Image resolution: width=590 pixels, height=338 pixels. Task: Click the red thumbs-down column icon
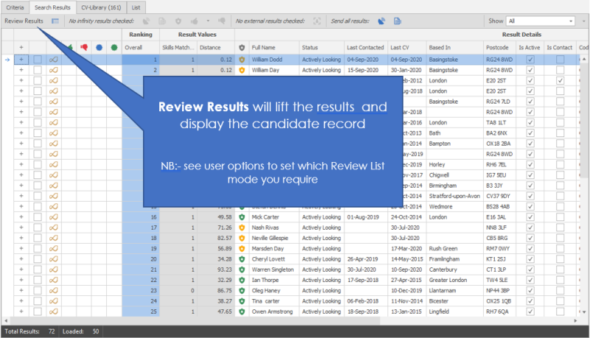click(83, 47)
